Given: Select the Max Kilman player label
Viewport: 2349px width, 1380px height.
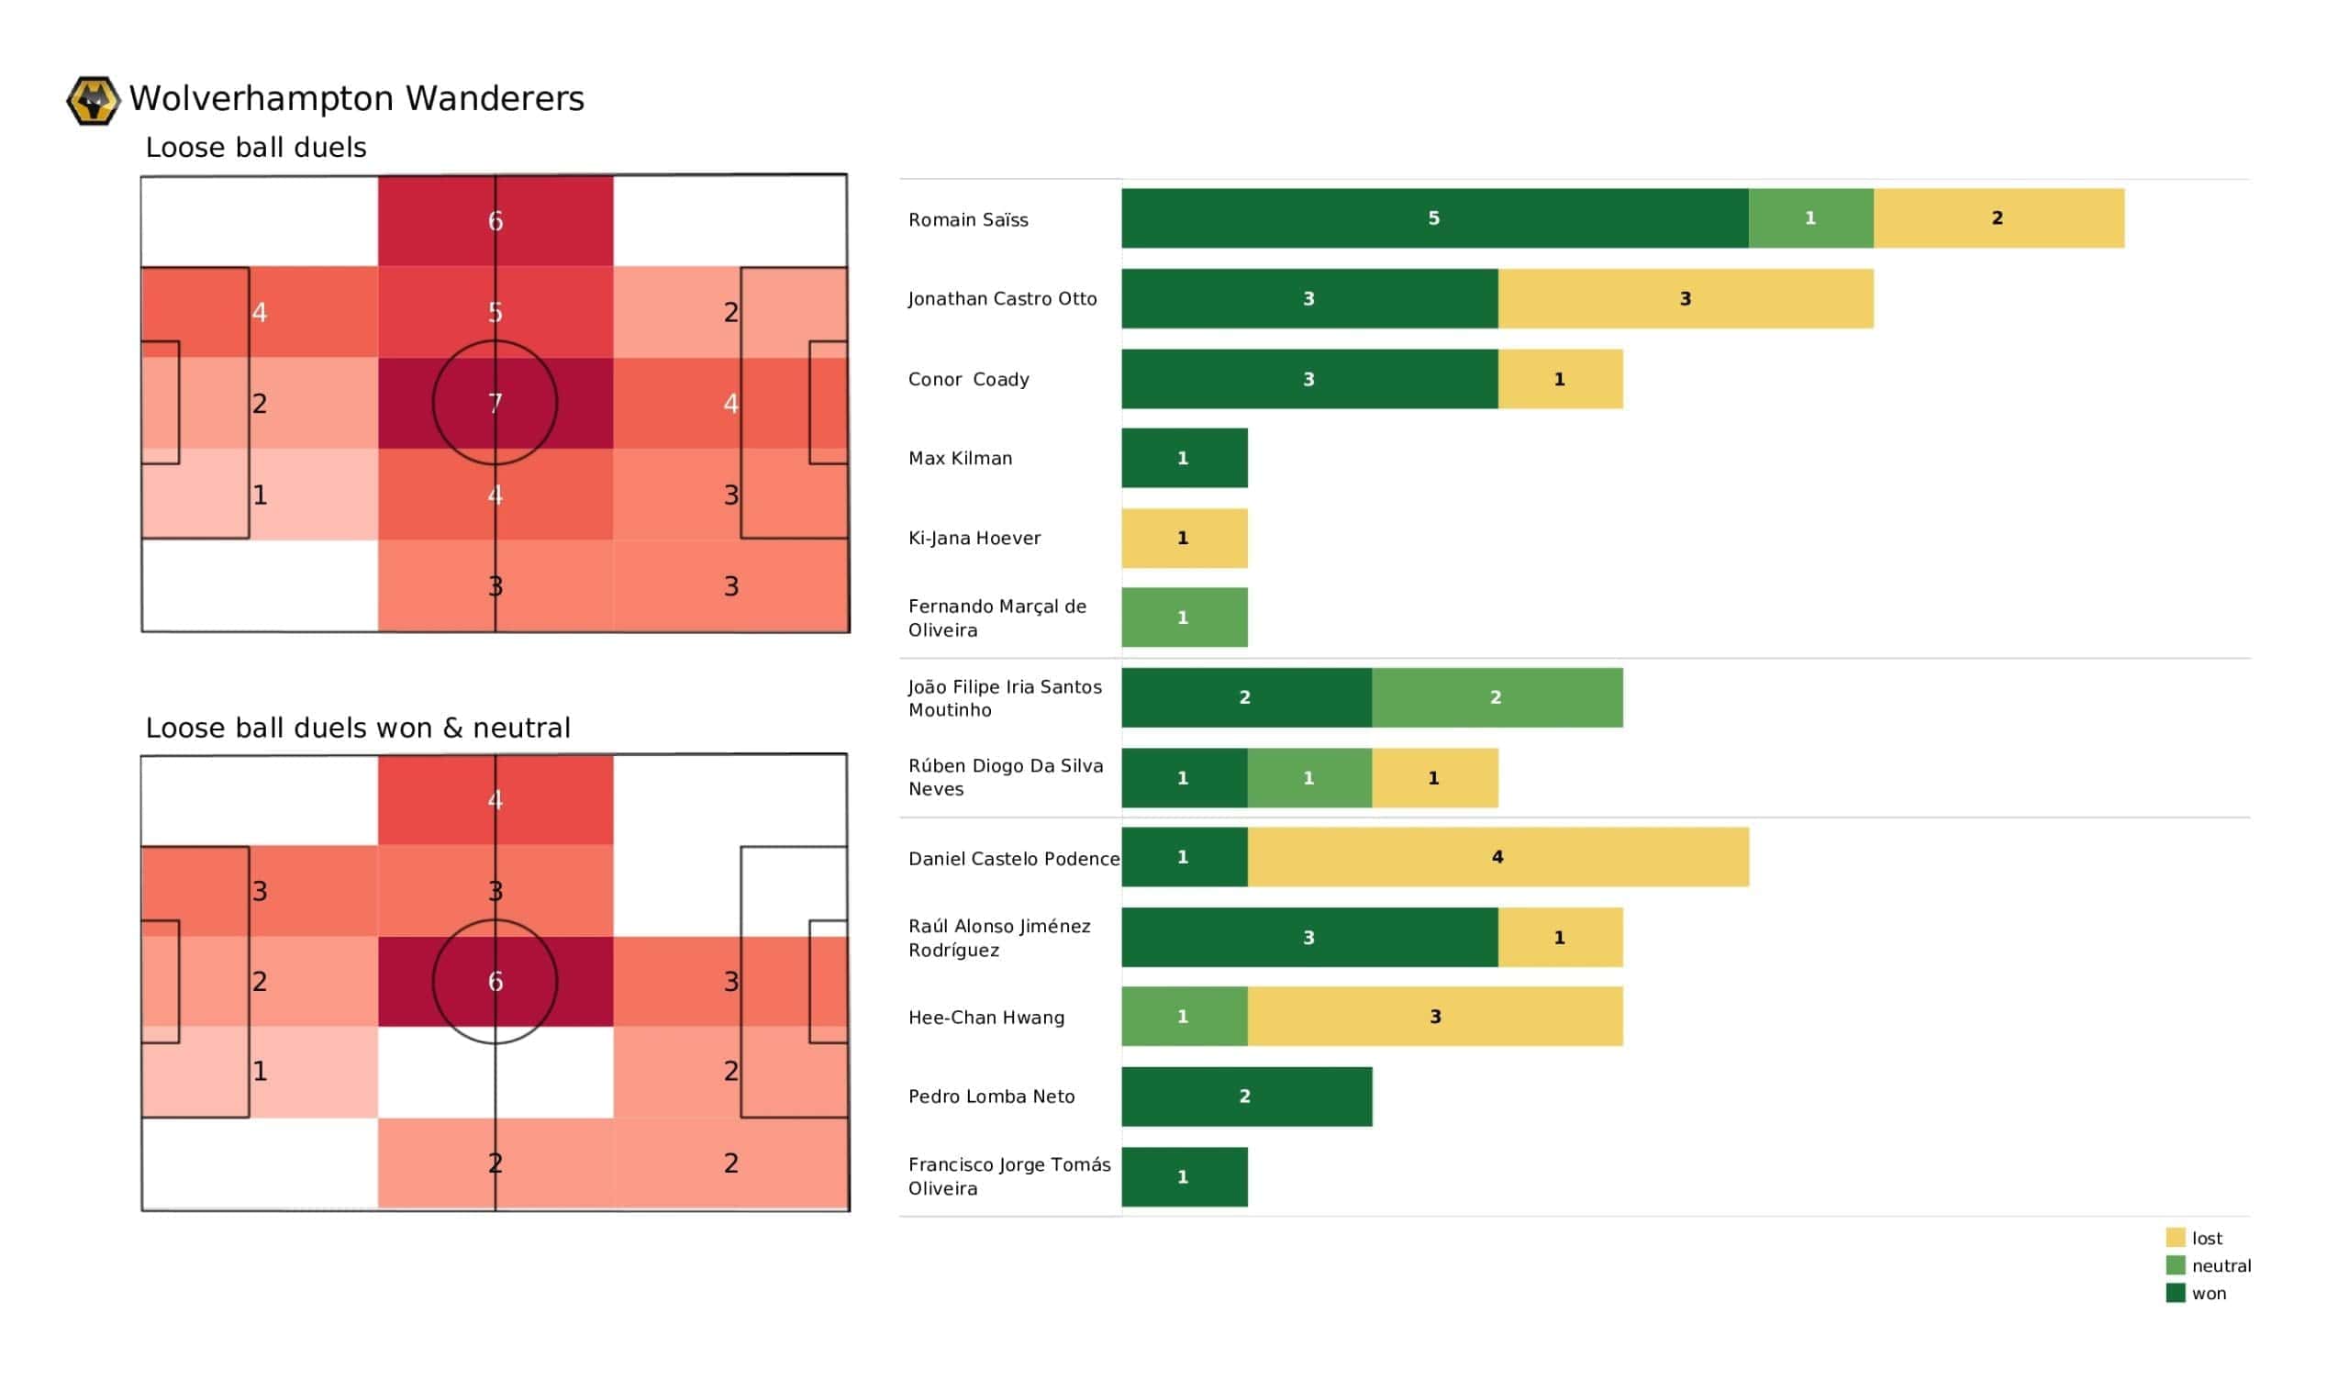Looking at the screenshot, I should 960,459.
